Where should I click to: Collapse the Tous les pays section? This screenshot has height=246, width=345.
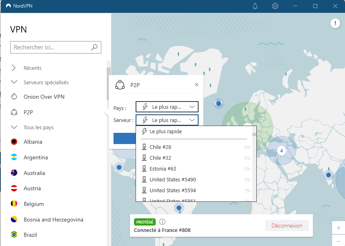click(x=14, y=127)
